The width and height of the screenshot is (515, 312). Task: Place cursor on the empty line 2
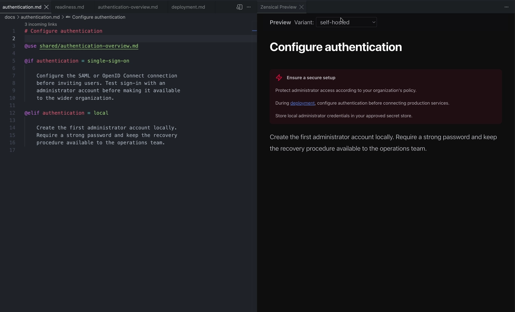pos(141,38)
